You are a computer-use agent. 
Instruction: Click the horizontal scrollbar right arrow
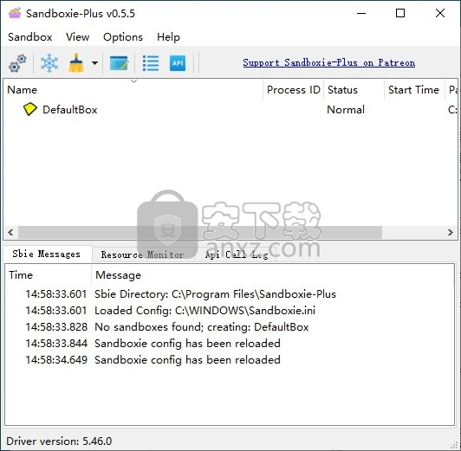[451, 233]
